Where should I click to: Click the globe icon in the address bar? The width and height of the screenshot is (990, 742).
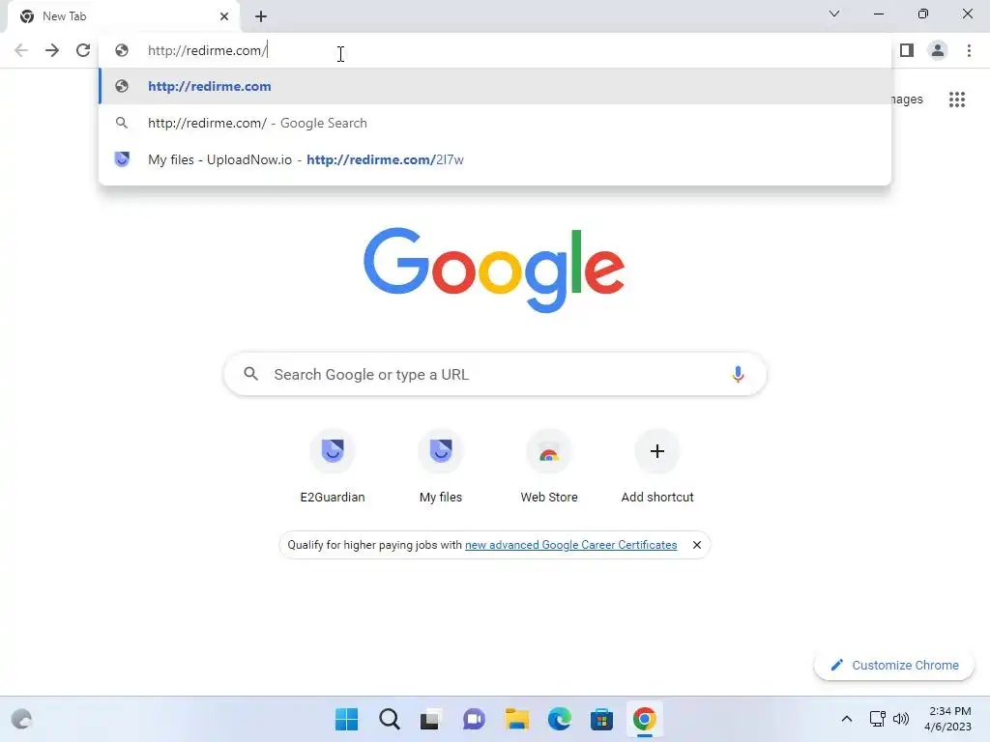coord(122,50)
